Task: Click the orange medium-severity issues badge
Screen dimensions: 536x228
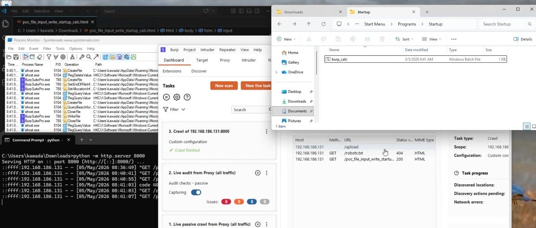Action: [239, 202]
